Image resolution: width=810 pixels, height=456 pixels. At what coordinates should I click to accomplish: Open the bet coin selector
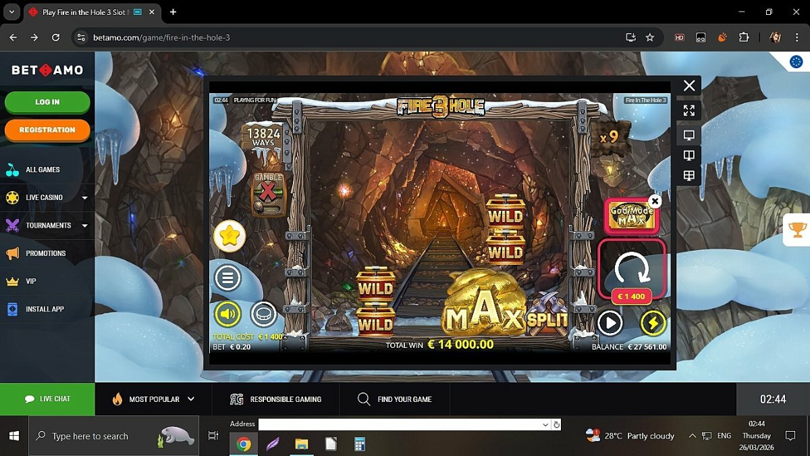263,314
